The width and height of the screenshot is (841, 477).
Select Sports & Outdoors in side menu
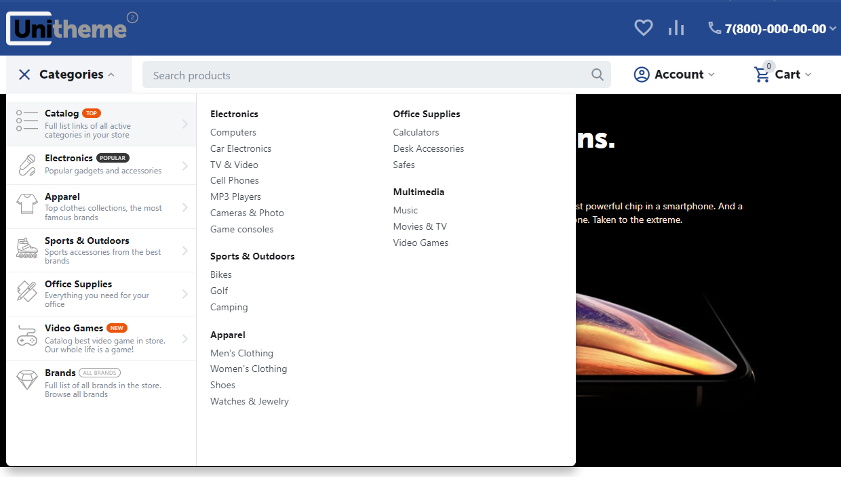tap(101, 251)
